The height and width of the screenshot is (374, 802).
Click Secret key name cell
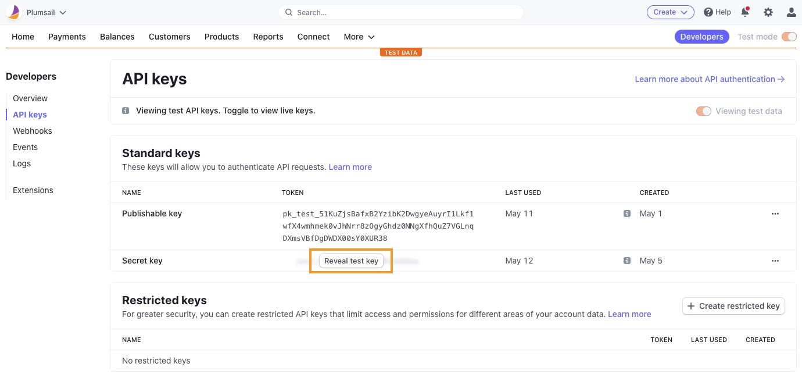tap(142, 261)
